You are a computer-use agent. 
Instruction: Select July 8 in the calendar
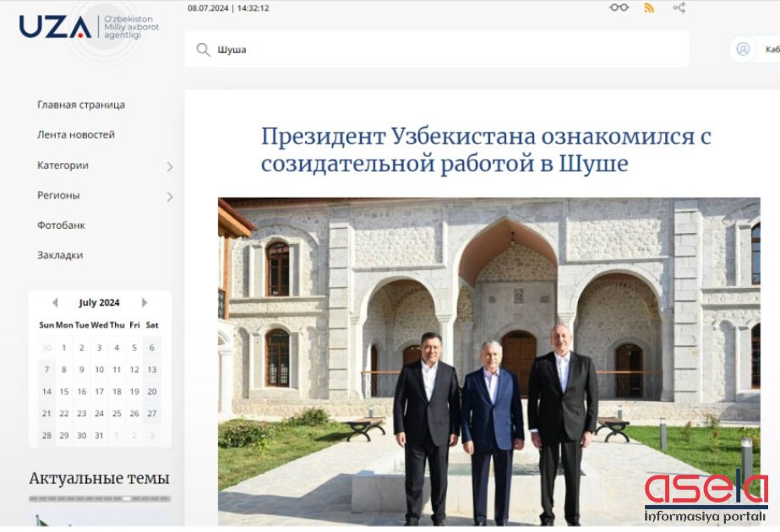[x=64, y=369]
